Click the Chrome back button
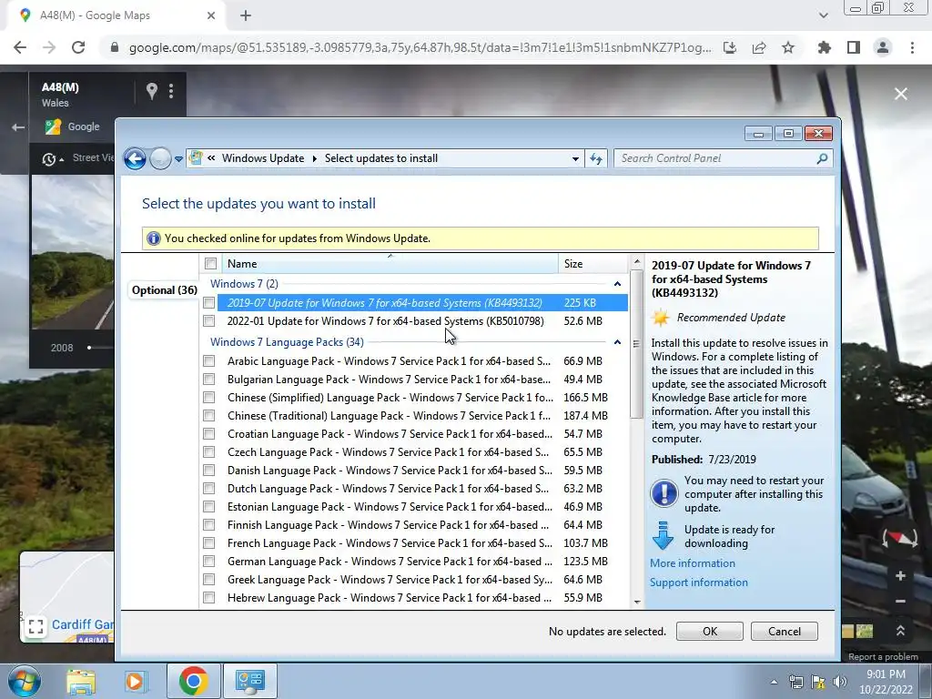Viewport: 932px width, 699px height. coord(20,47)
